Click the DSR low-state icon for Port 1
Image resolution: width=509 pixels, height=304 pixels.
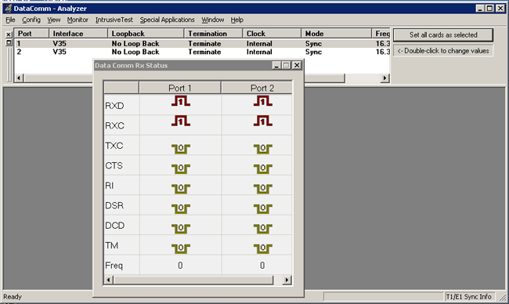pos(181,208)
